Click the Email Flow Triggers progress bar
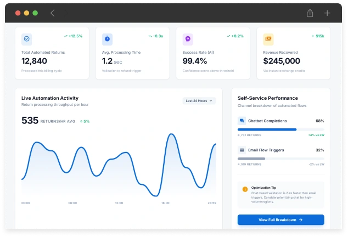Image resolution: width=348 pixels, height=237 pixels. click(x=280, y=159)
